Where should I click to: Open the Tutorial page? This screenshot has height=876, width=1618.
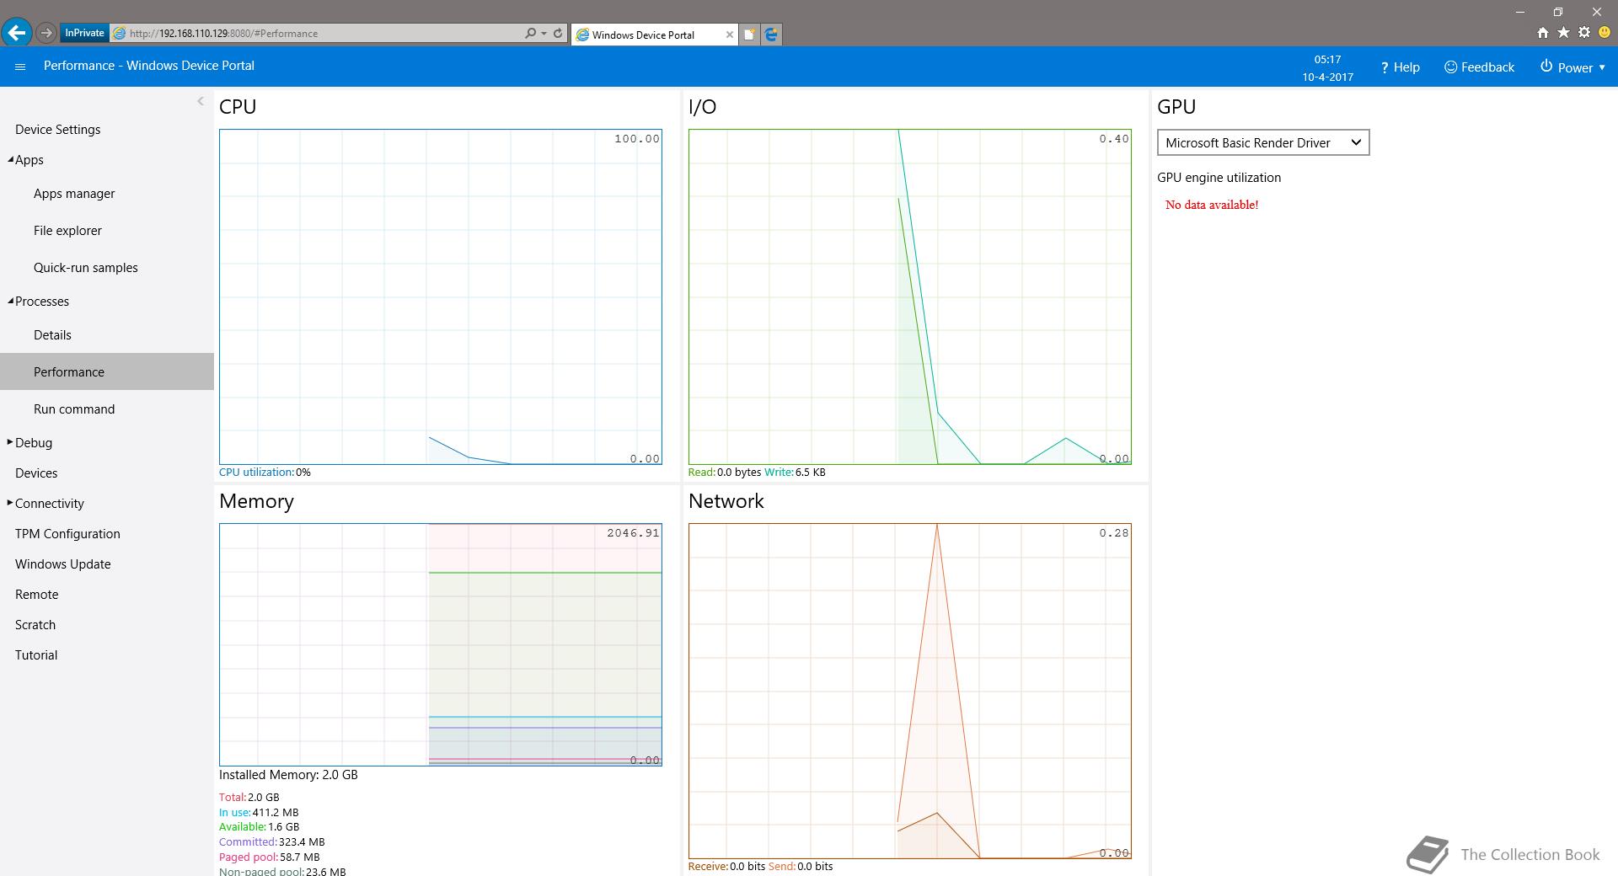(36, 654)
